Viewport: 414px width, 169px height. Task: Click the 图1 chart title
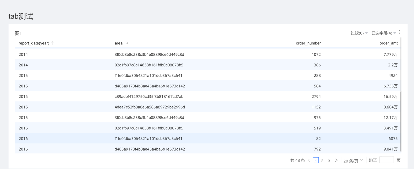click(x=18, y=33)
